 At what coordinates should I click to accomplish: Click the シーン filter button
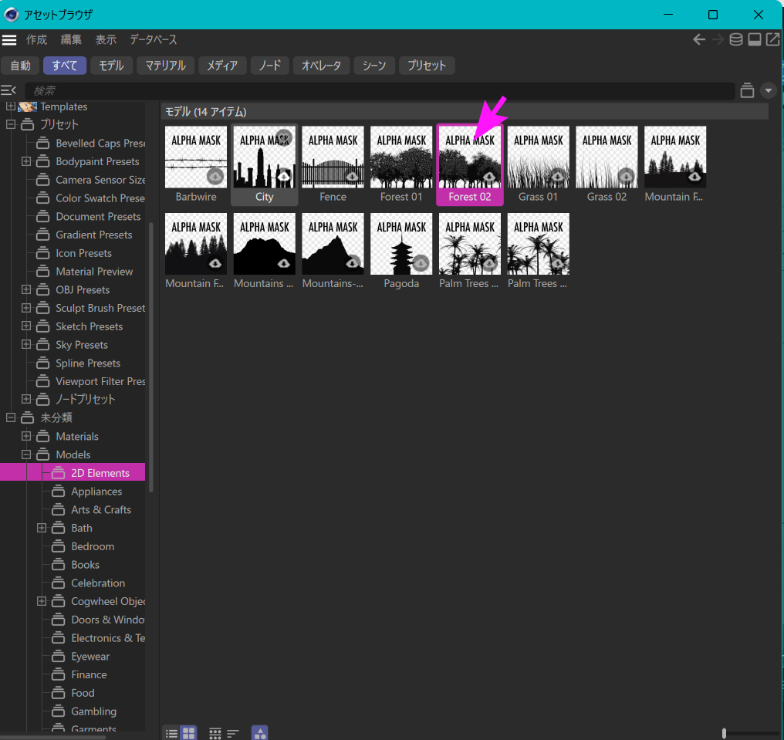click(374, 66)
